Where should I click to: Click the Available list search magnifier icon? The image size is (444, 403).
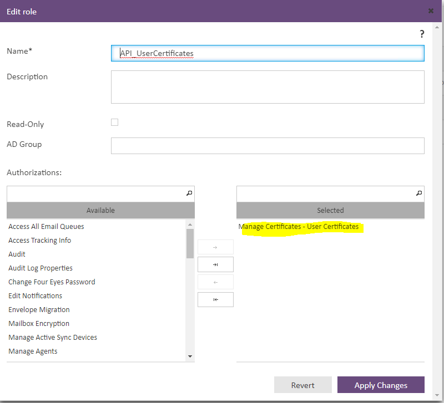[x=189, y=193]
